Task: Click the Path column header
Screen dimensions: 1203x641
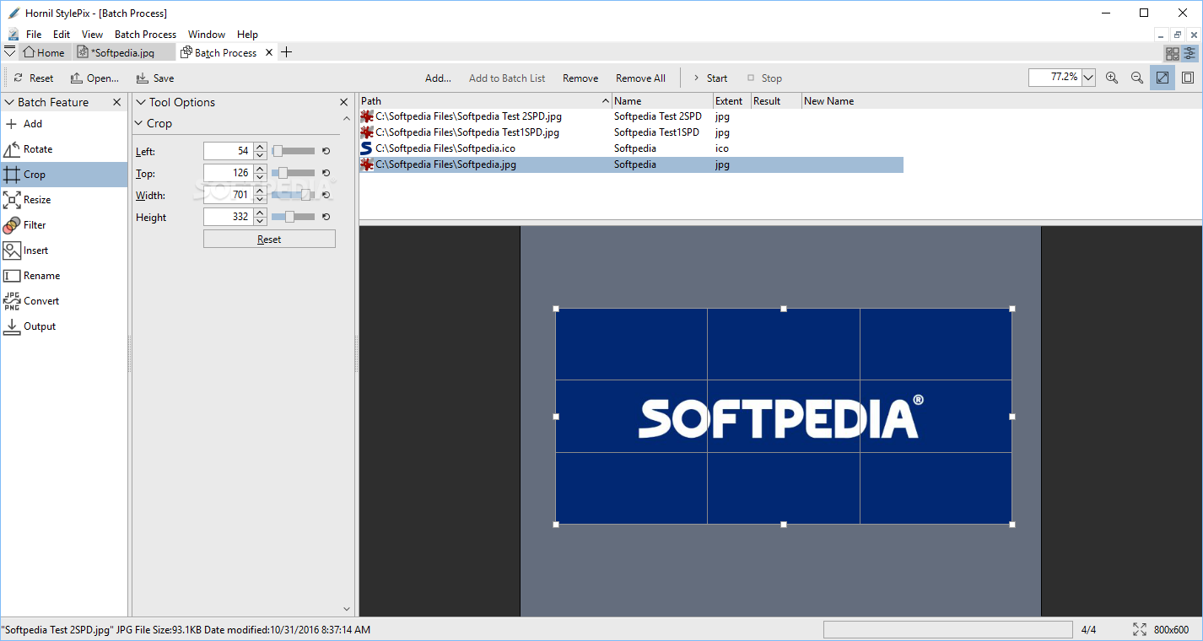Action: pyautogui.click(x=485, y=101)
